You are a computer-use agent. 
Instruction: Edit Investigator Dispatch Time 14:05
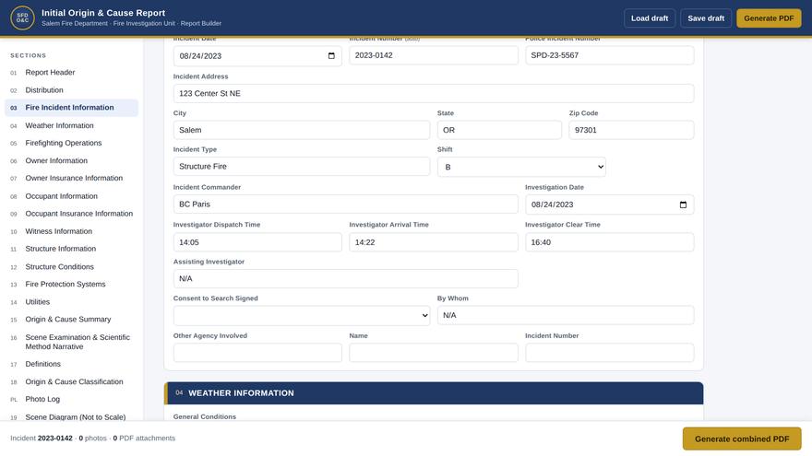click(x=257, y=242)
